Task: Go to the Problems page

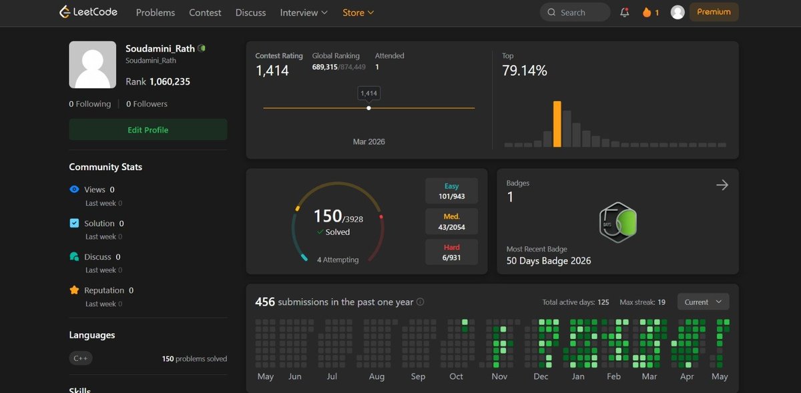Action: (x=156, y=12)
